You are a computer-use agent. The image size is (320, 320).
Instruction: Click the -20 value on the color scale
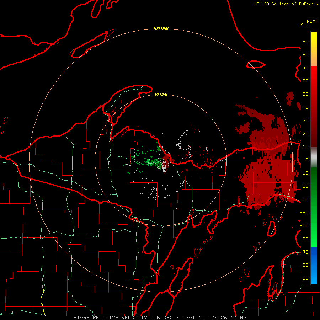304,186
